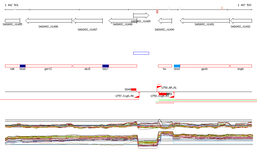Click the end coordinate 1 447 500
Image resolution: width=257 pixels, height=153 pixels.
pyautogui.click(x=244, y=5)
